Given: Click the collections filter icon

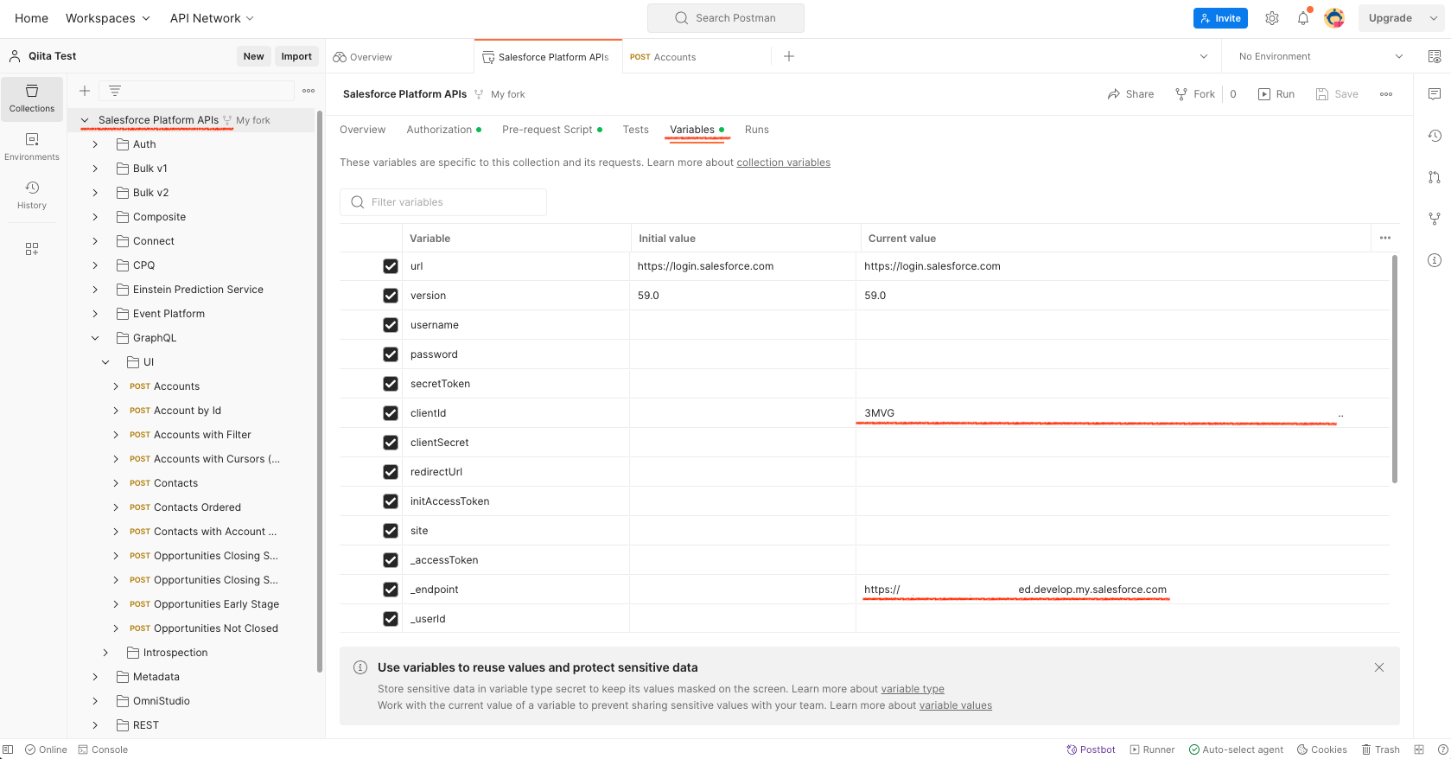Looking at the screenshot, I should point(114,91).
